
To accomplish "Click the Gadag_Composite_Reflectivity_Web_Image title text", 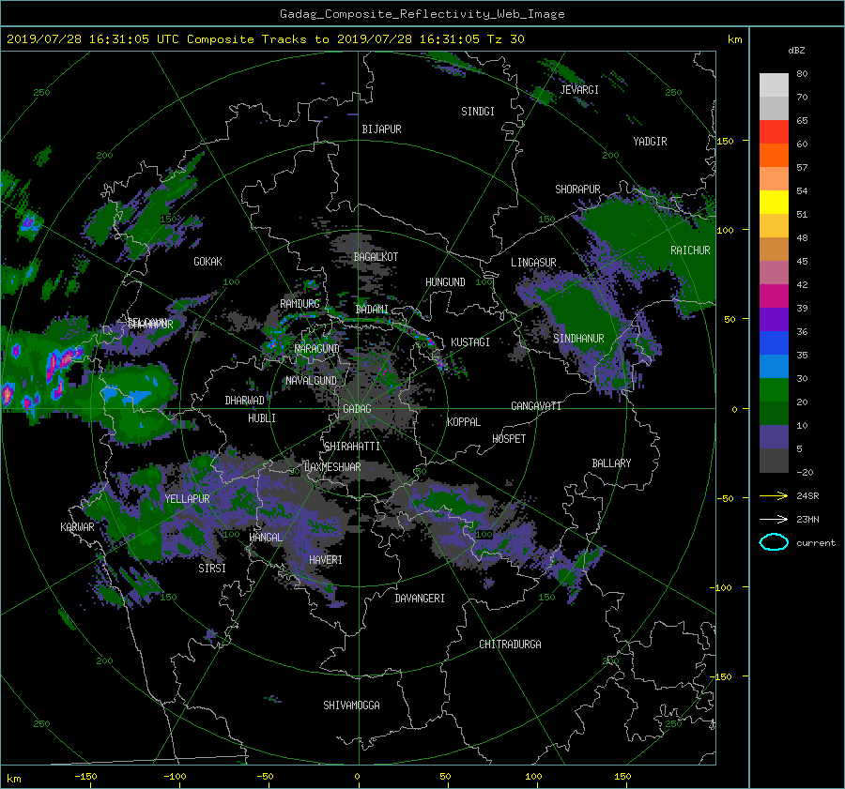I will click(x=422, y=13).
